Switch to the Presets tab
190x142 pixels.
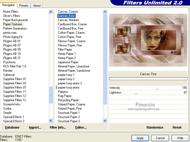(x=24, y=6)
